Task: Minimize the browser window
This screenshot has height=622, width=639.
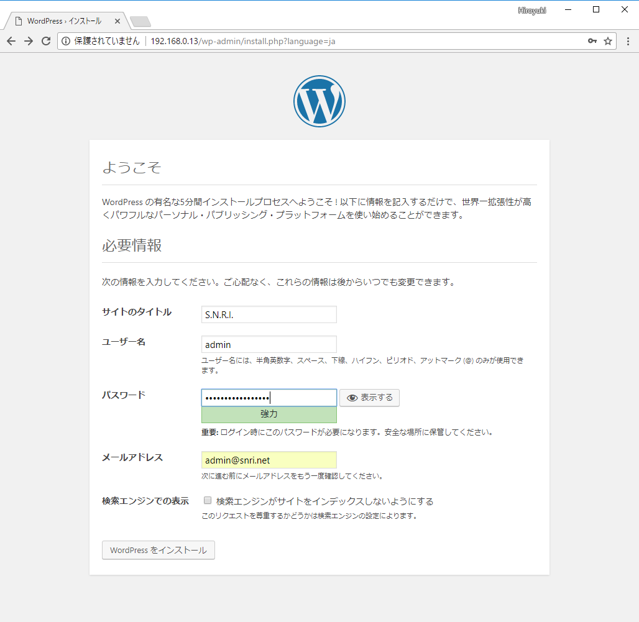Action: pos(568,10)
